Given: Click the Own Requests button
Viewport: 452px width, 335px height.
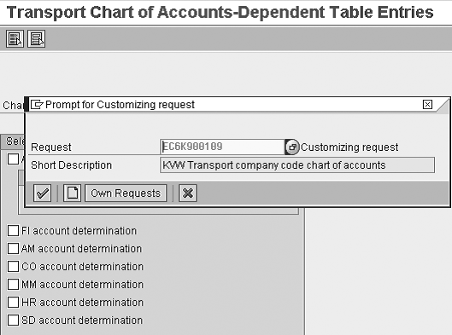Looking at the screenshot, I should coord(126,193).
